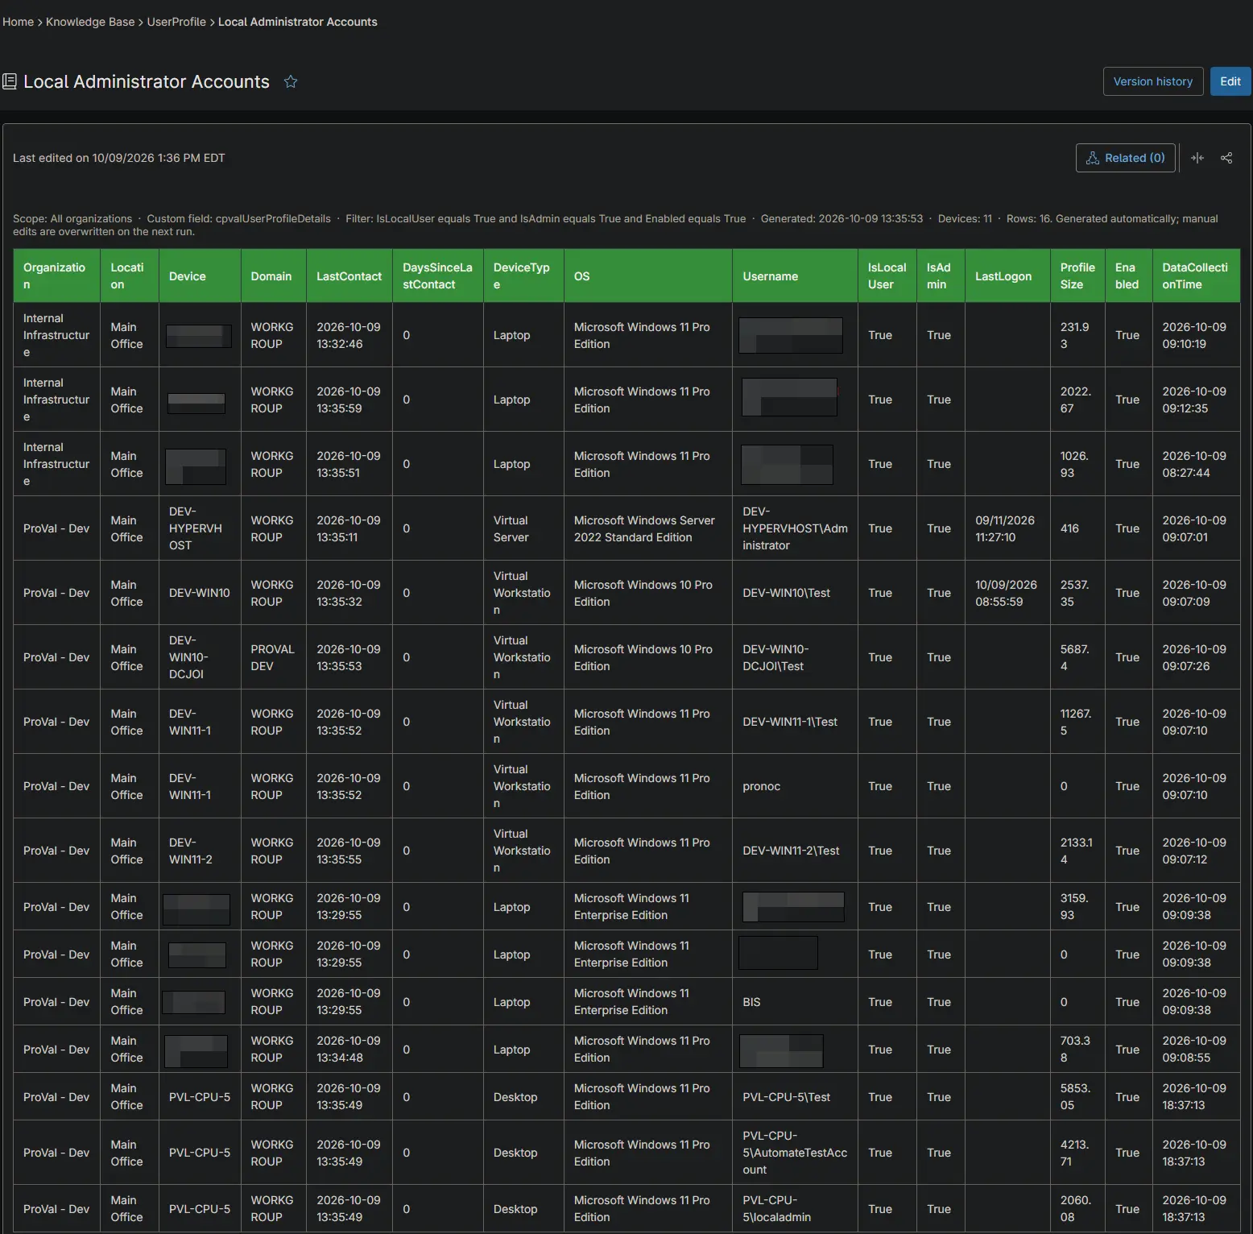Image resolution: width=1253 pixels, height=1234 pixels.
Task: Click the LastLogon column header
Action: pos(1007,275)
